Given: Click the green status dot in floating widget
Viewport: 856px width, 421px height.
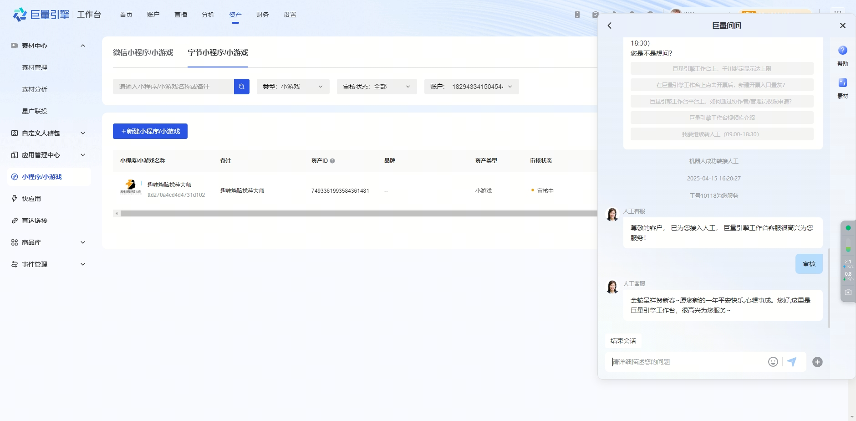Looking at the screenshot, I should click(x=848, y=228).
